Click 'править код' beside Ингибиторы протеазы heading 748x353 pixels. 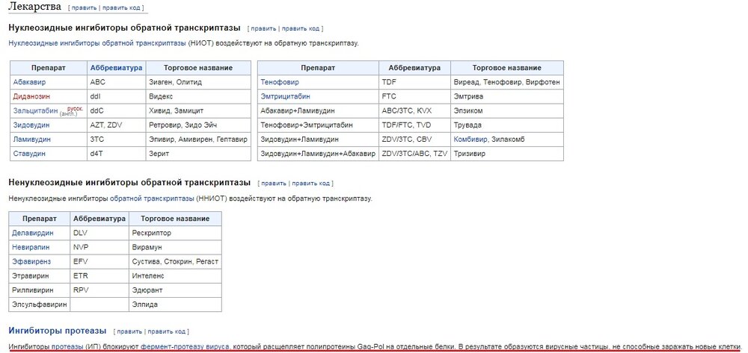coord(168,331)
